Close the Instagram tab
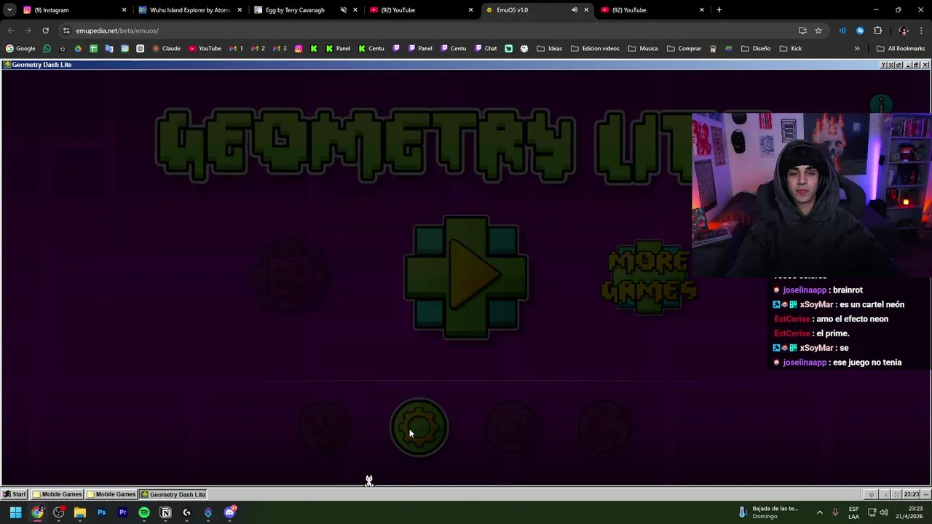The height and width of the screenshot is (524, 932). pyautogui.click(x=124, y=10)
